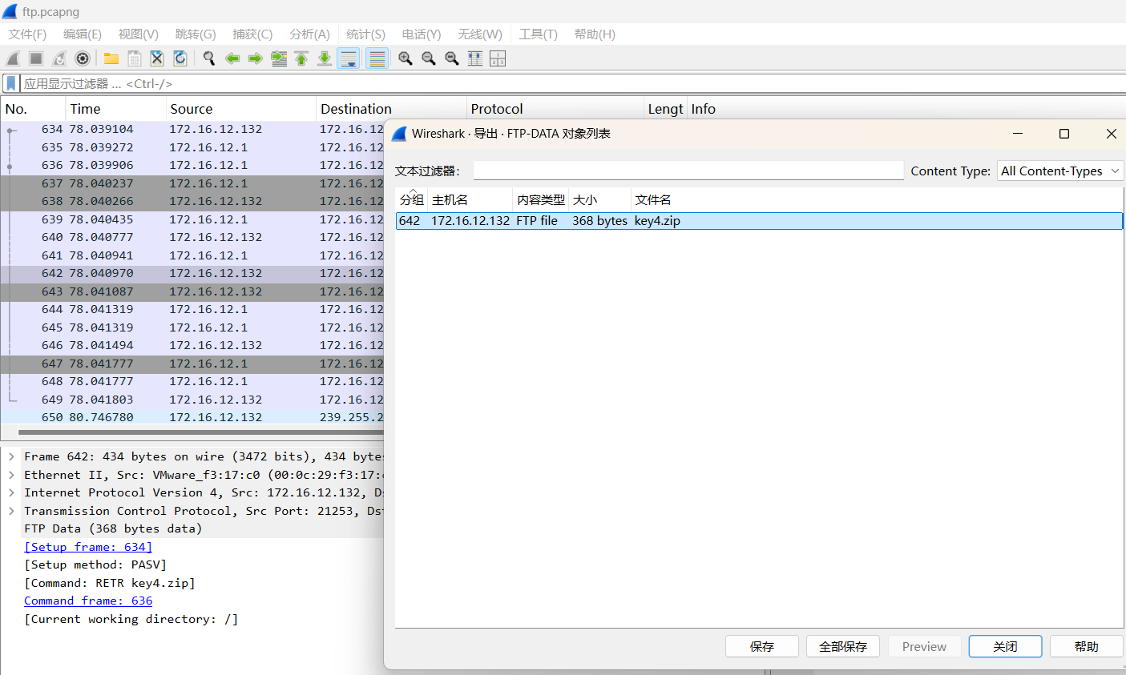This screenshot has height=675, width=1126.
Task: Start capture with the shark fin icon
Action: (13, 58)
